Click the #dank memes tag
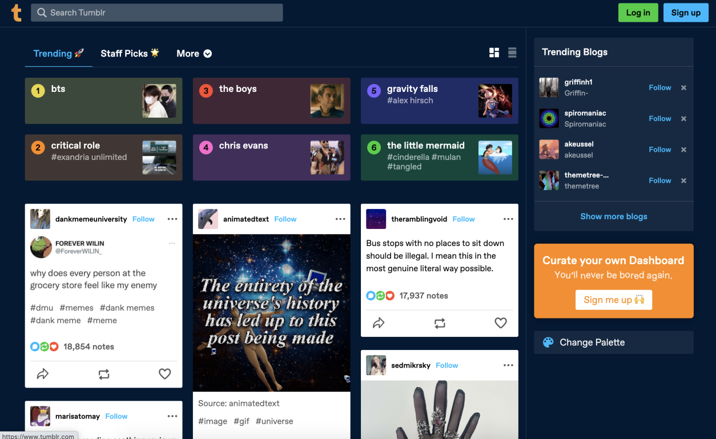This screenshot has height=439, width=716. pyautogui.click(x=127, y=308)
